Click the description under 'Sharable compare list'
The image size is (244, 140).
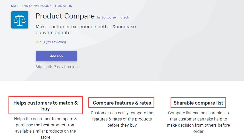[198, 122]
